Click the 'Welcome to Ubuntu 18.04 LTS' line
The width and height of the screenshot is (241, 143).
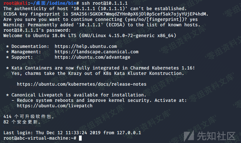pos(89,35)
